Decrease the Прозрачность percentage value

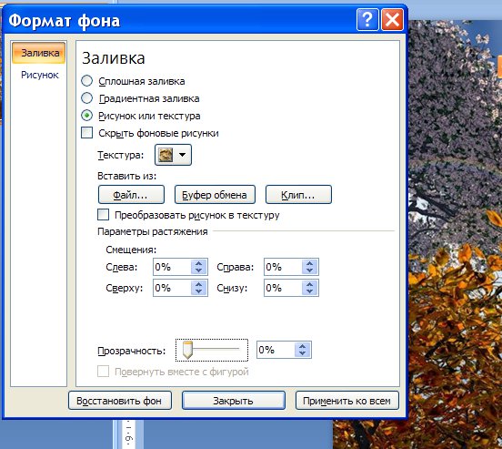(303, 353)
